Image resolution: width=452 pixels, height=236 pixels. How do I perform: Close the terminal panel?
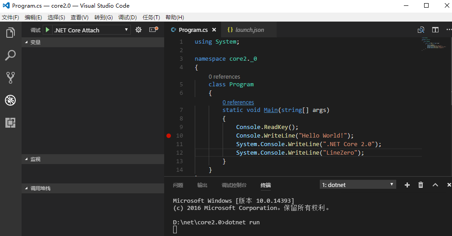(x=449, y=185)
